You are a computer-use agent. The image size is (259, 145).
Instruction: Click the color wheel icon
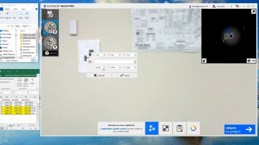(193, 128)
